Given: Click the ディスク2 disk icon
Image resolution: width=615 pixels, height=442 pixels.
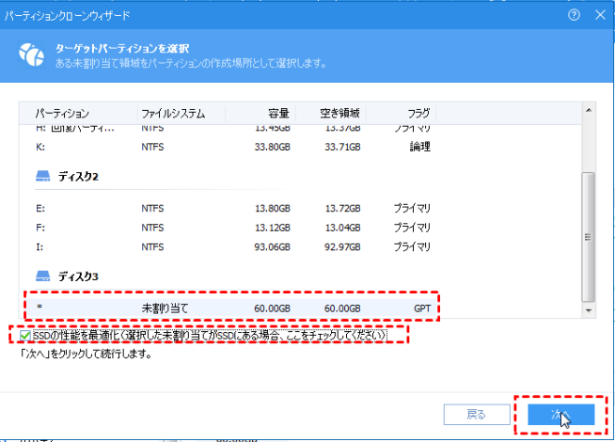Looking at the screenshot, I should click(42, 176).
